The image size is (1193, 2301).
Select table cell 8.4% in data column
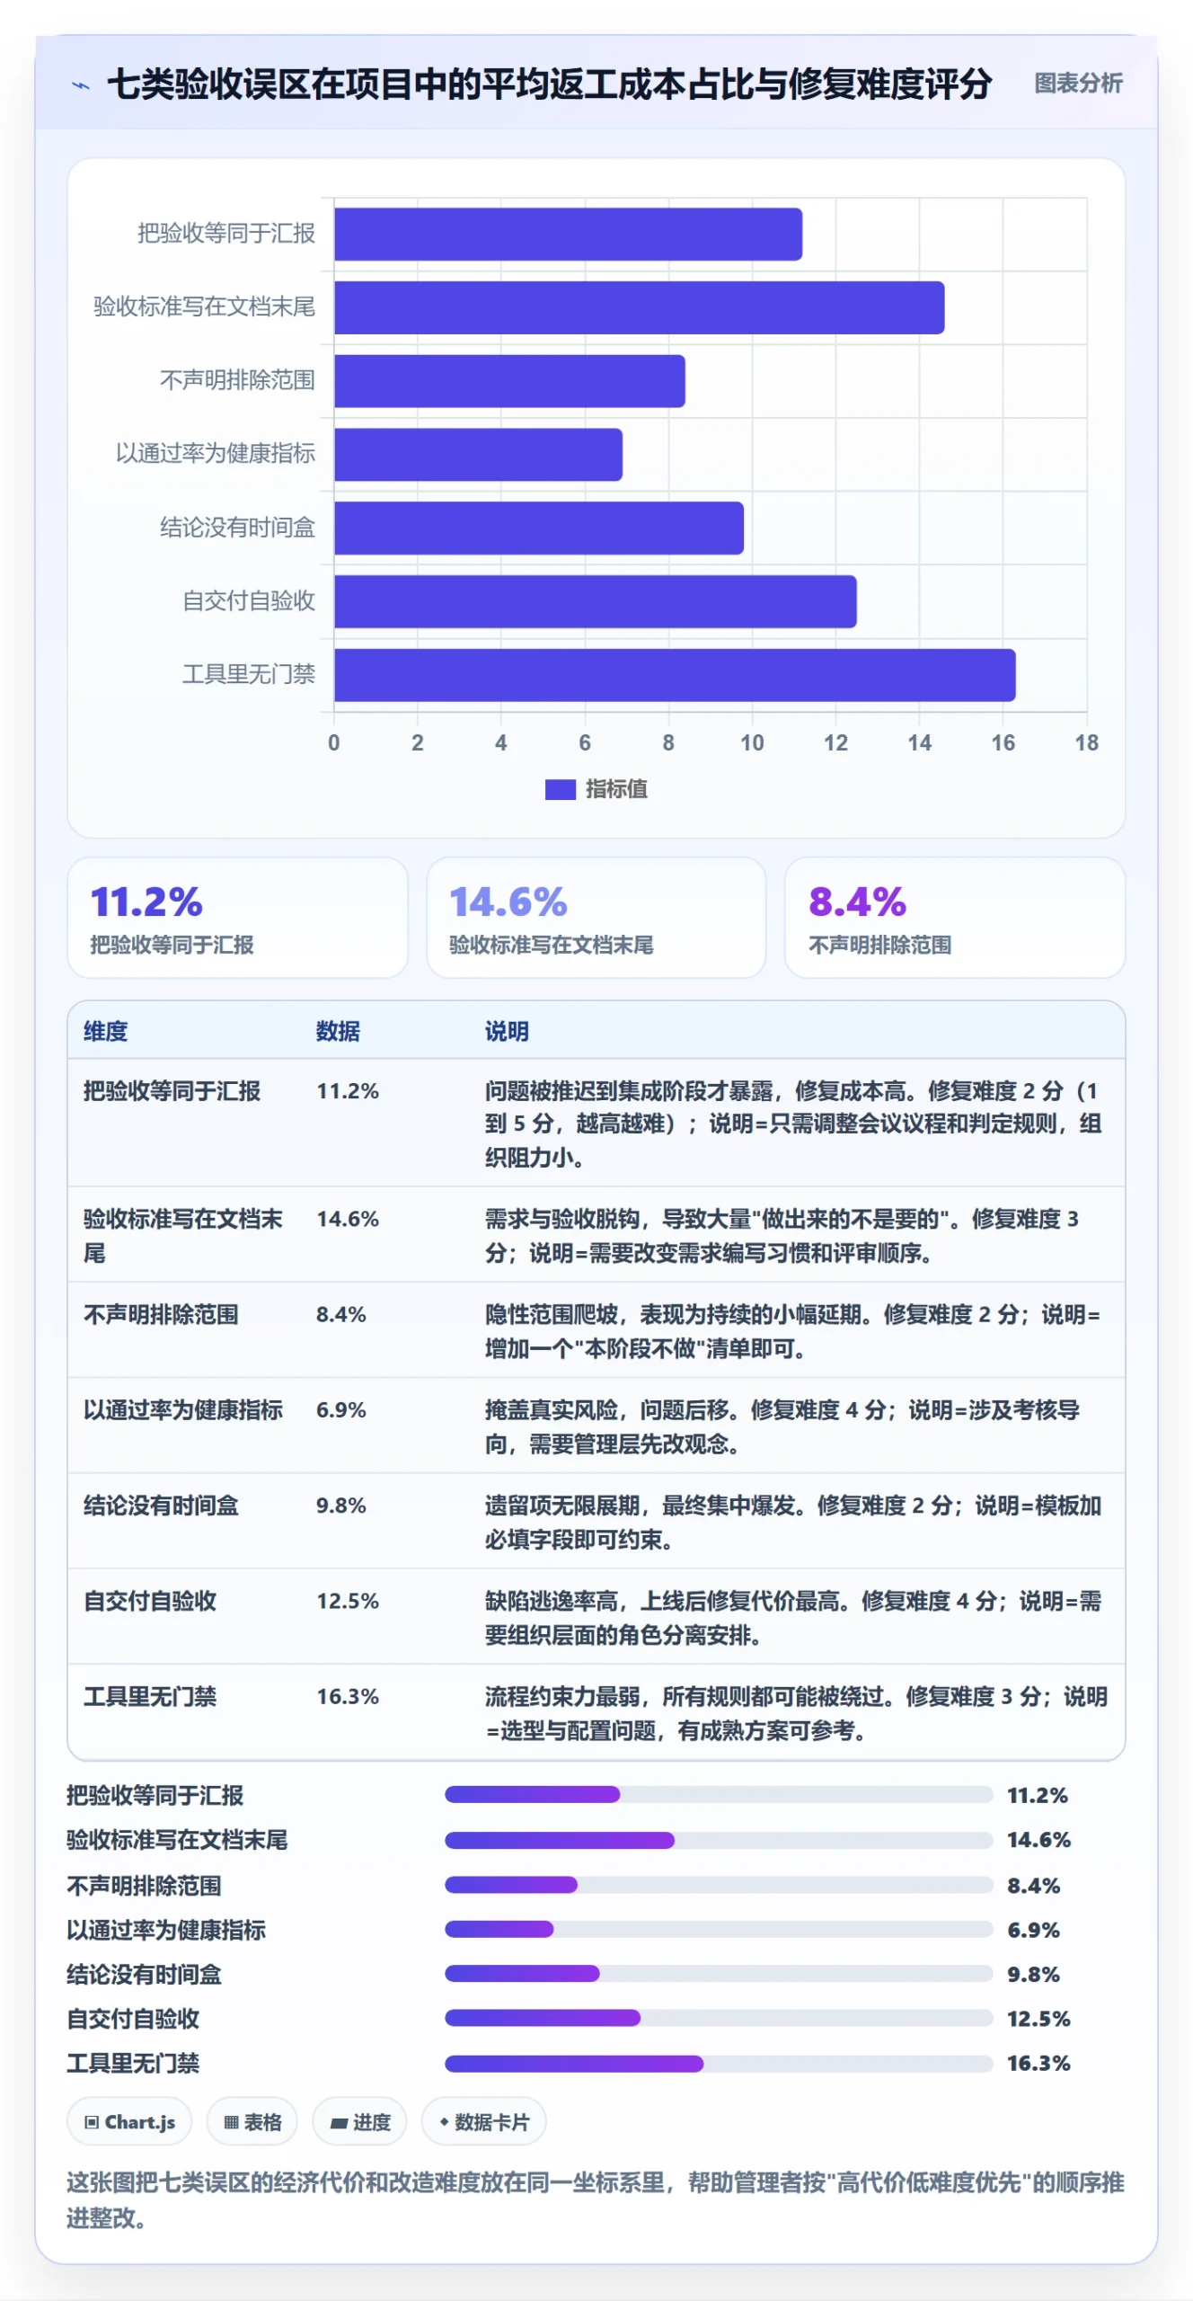click(x=341, y=1314)
